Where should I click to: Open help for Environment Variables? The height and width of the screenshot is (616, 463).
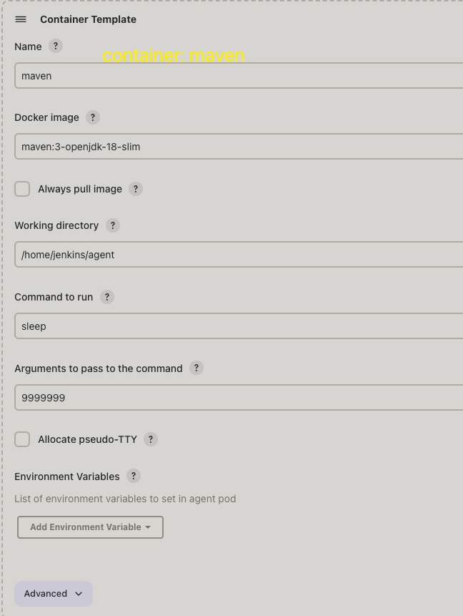point(134,476)
